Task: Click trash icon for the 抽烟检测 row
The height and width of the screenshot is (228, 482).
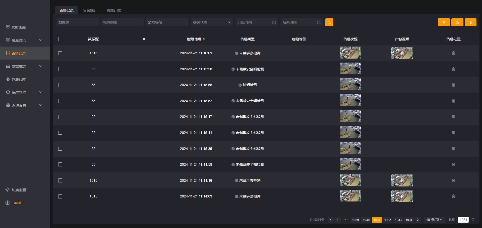Action: click(x=453, y=85)
